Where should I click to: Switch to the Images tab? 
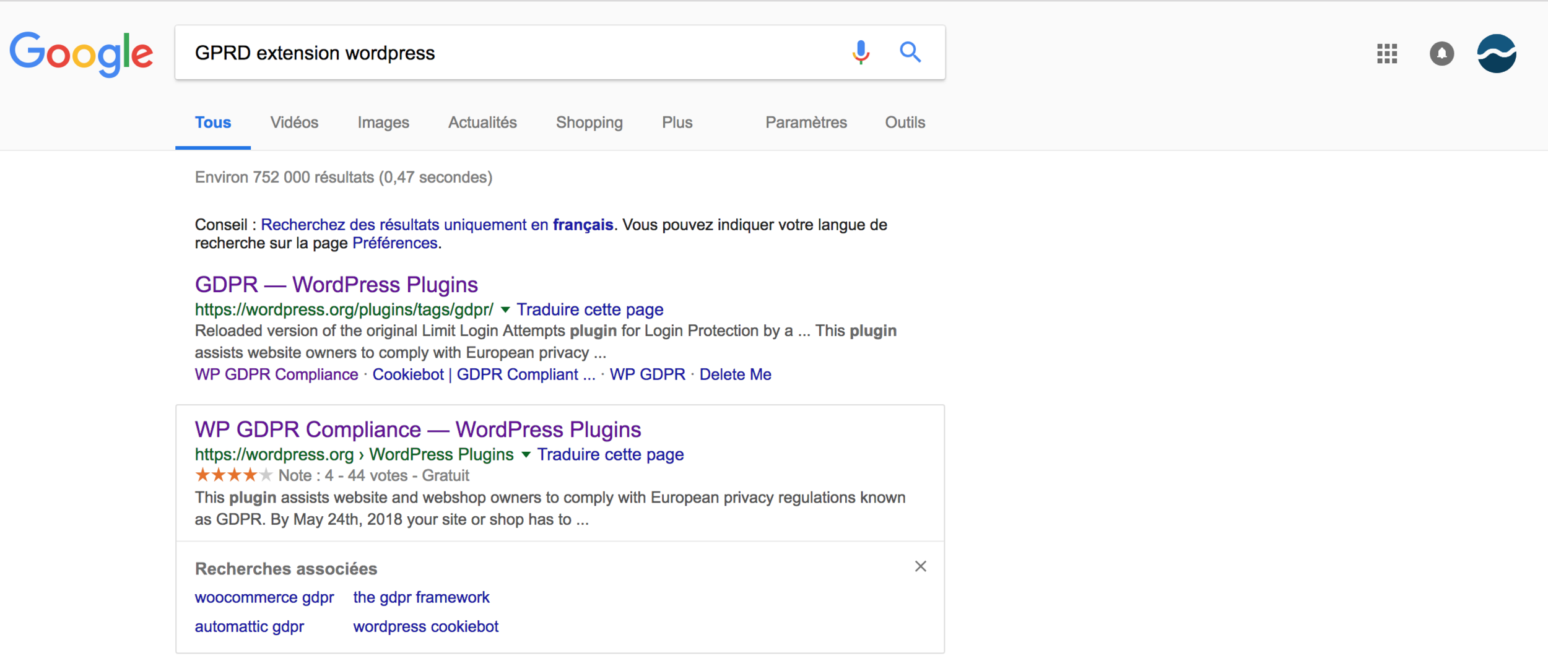click(383, 123)
